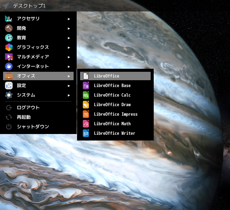230x210 pixels.
Task: Expand the 開発 submenu arrow
Action: (x=69, y=28)
